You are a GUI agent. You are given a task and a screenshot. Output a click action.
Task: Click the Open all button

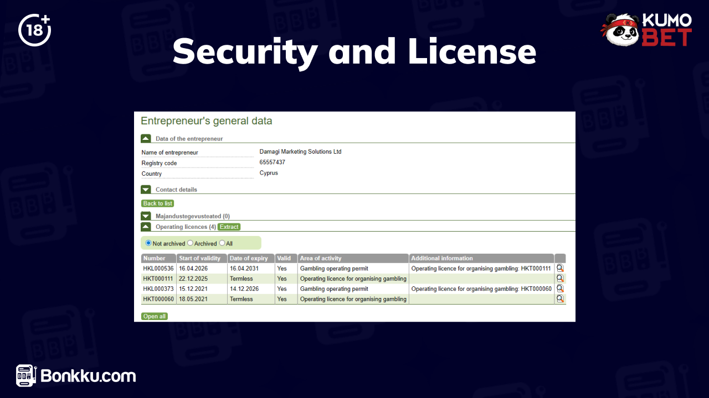(155, 316)
